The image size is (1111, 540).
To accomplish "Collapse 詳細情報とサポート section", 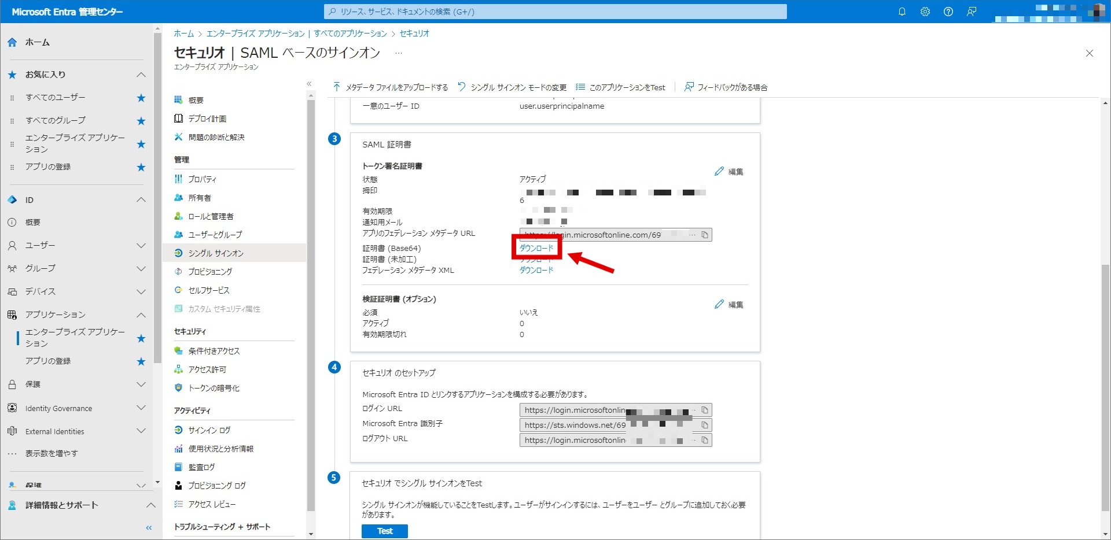I will [150, 505].
